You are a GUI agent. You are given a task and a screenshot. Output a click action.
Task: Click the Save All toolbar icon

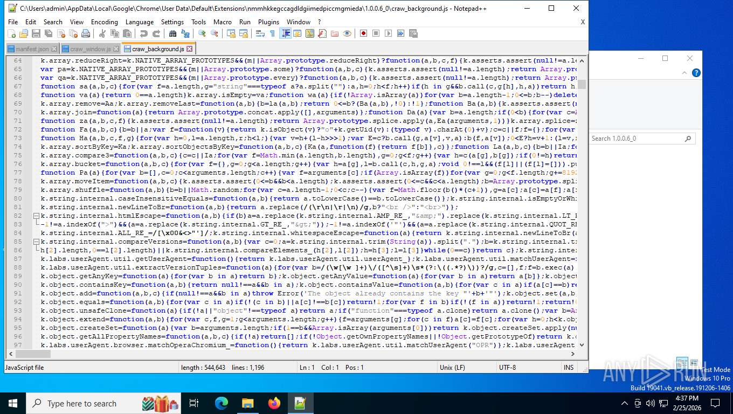49,33
